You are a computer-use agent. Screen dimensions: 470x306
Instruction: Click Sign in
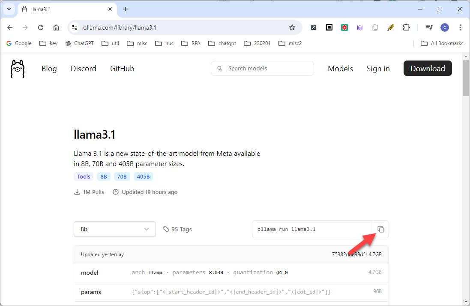click(x=378, y=69)
